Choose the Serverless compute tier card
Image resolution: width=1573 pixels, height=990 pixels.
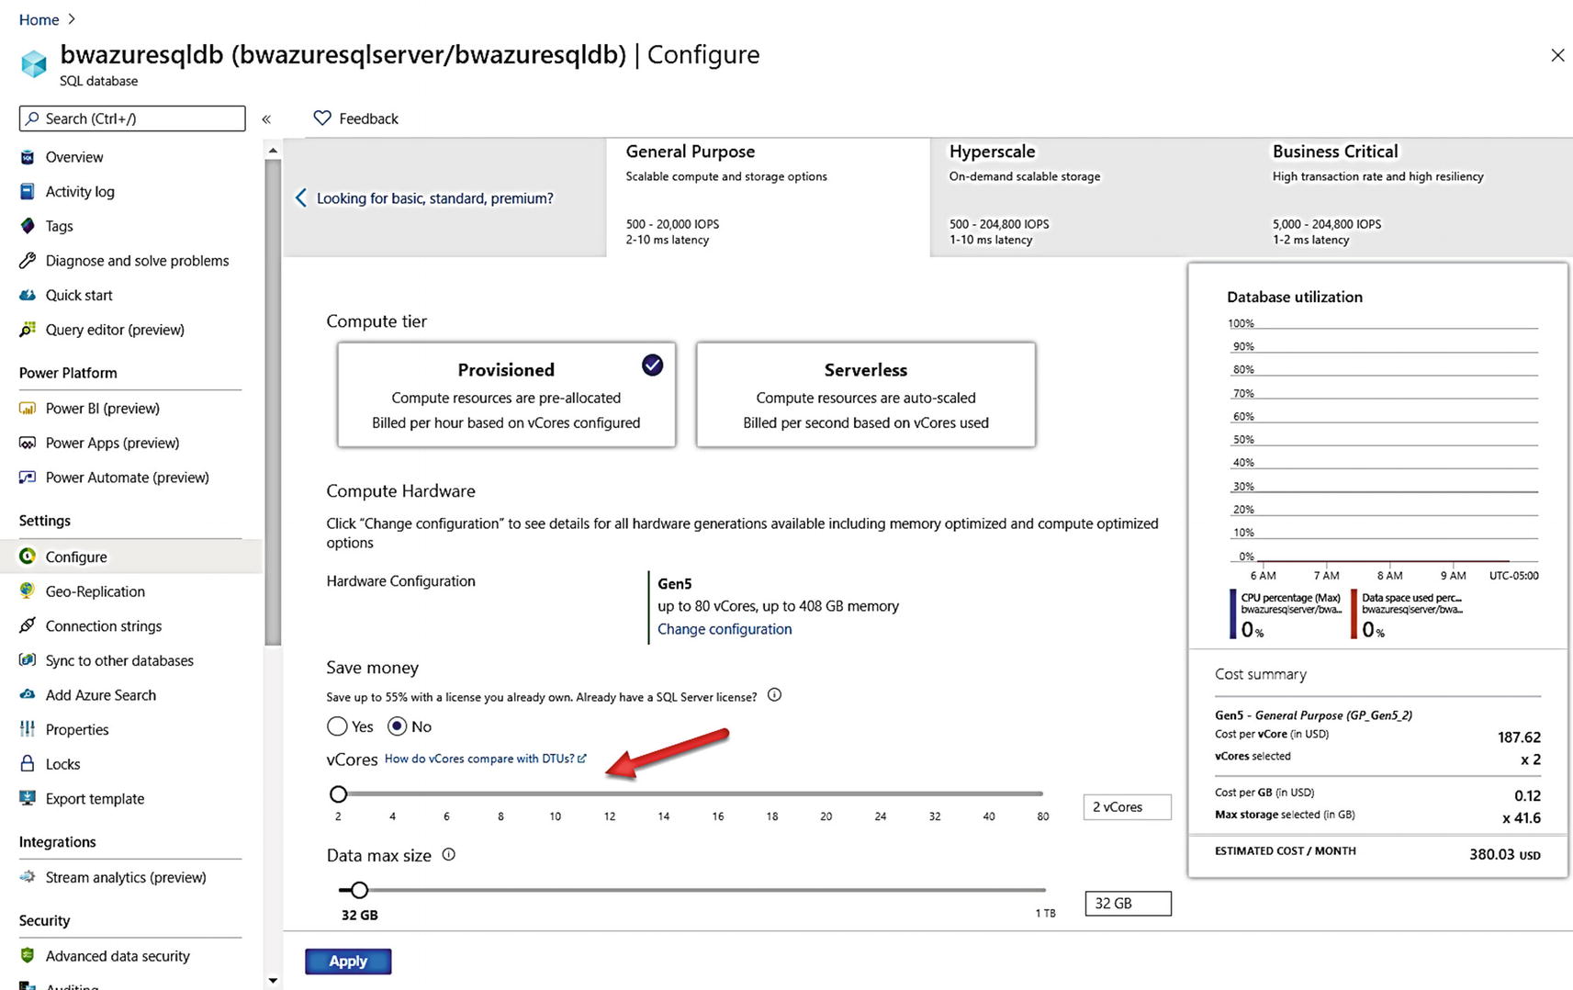pos(866,395)
